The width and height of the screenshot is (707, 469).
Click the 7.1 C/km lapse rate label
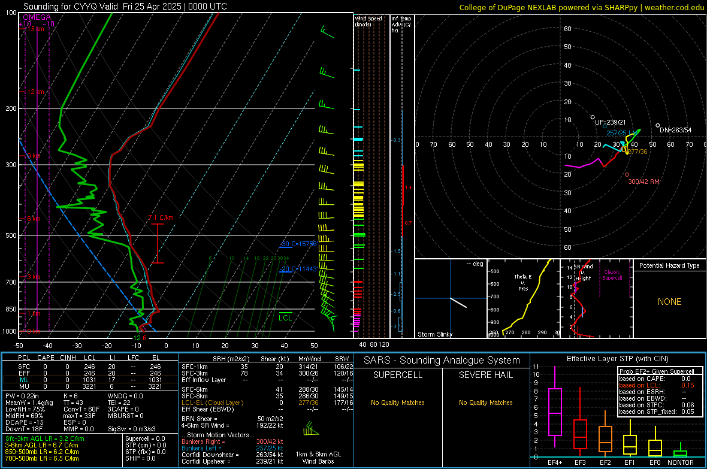(x=161, y=217)
